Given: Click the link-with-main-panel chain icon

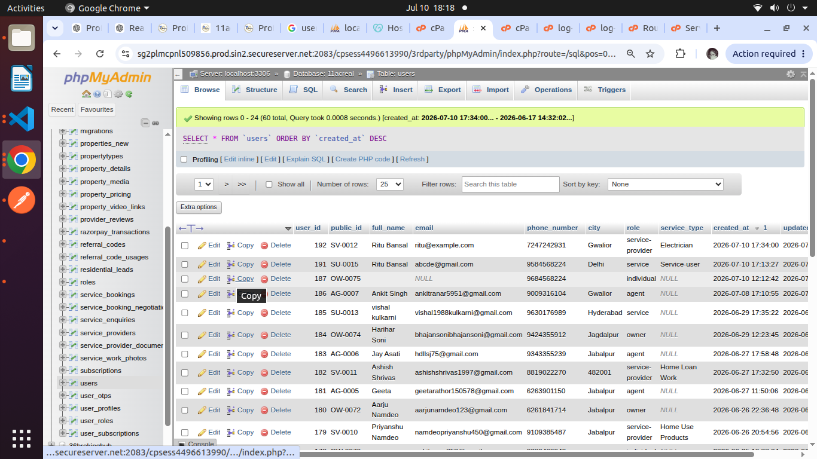Looking at the screenshot, I should click(156, 123).
